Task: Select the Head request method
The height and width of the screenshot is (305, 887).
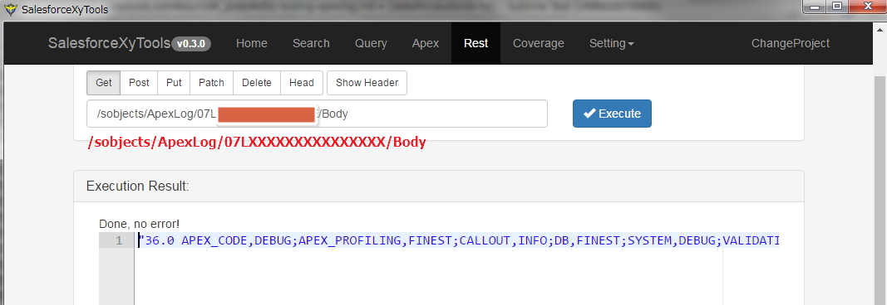Action: pos(302,83)
